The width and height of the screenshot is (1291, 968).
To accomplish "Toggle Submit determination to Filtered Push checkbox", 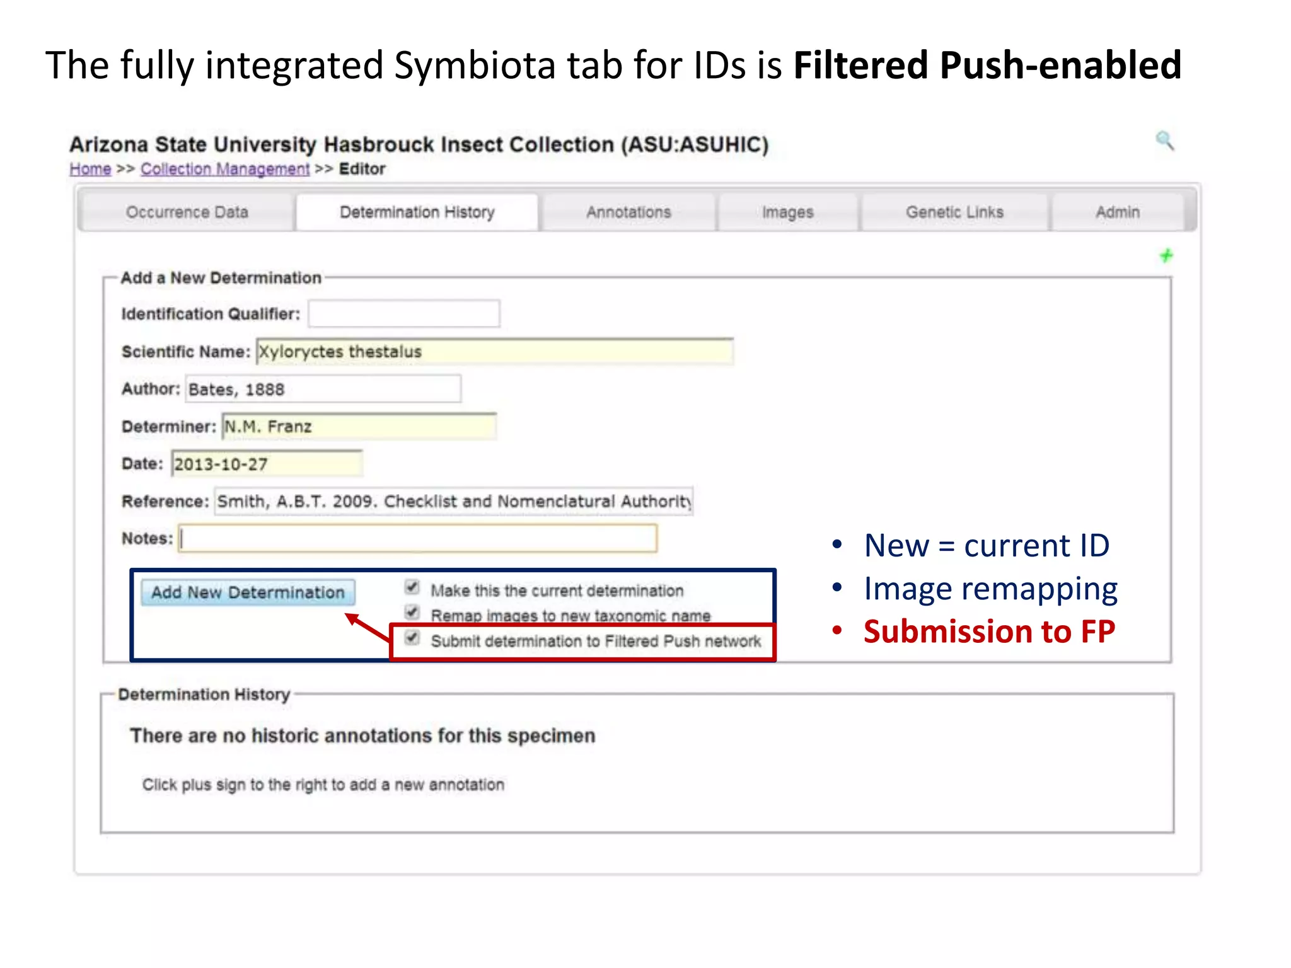I will click(412, 638).
